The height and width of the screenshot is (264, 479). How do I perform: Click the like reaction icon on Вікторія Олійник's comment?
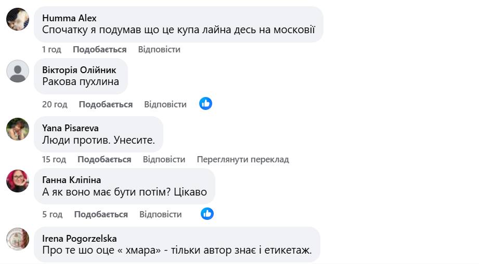pos(205,104)
